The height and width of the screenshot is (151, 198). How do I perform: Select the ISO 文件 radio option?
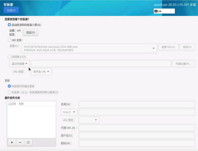pos(9,40)
